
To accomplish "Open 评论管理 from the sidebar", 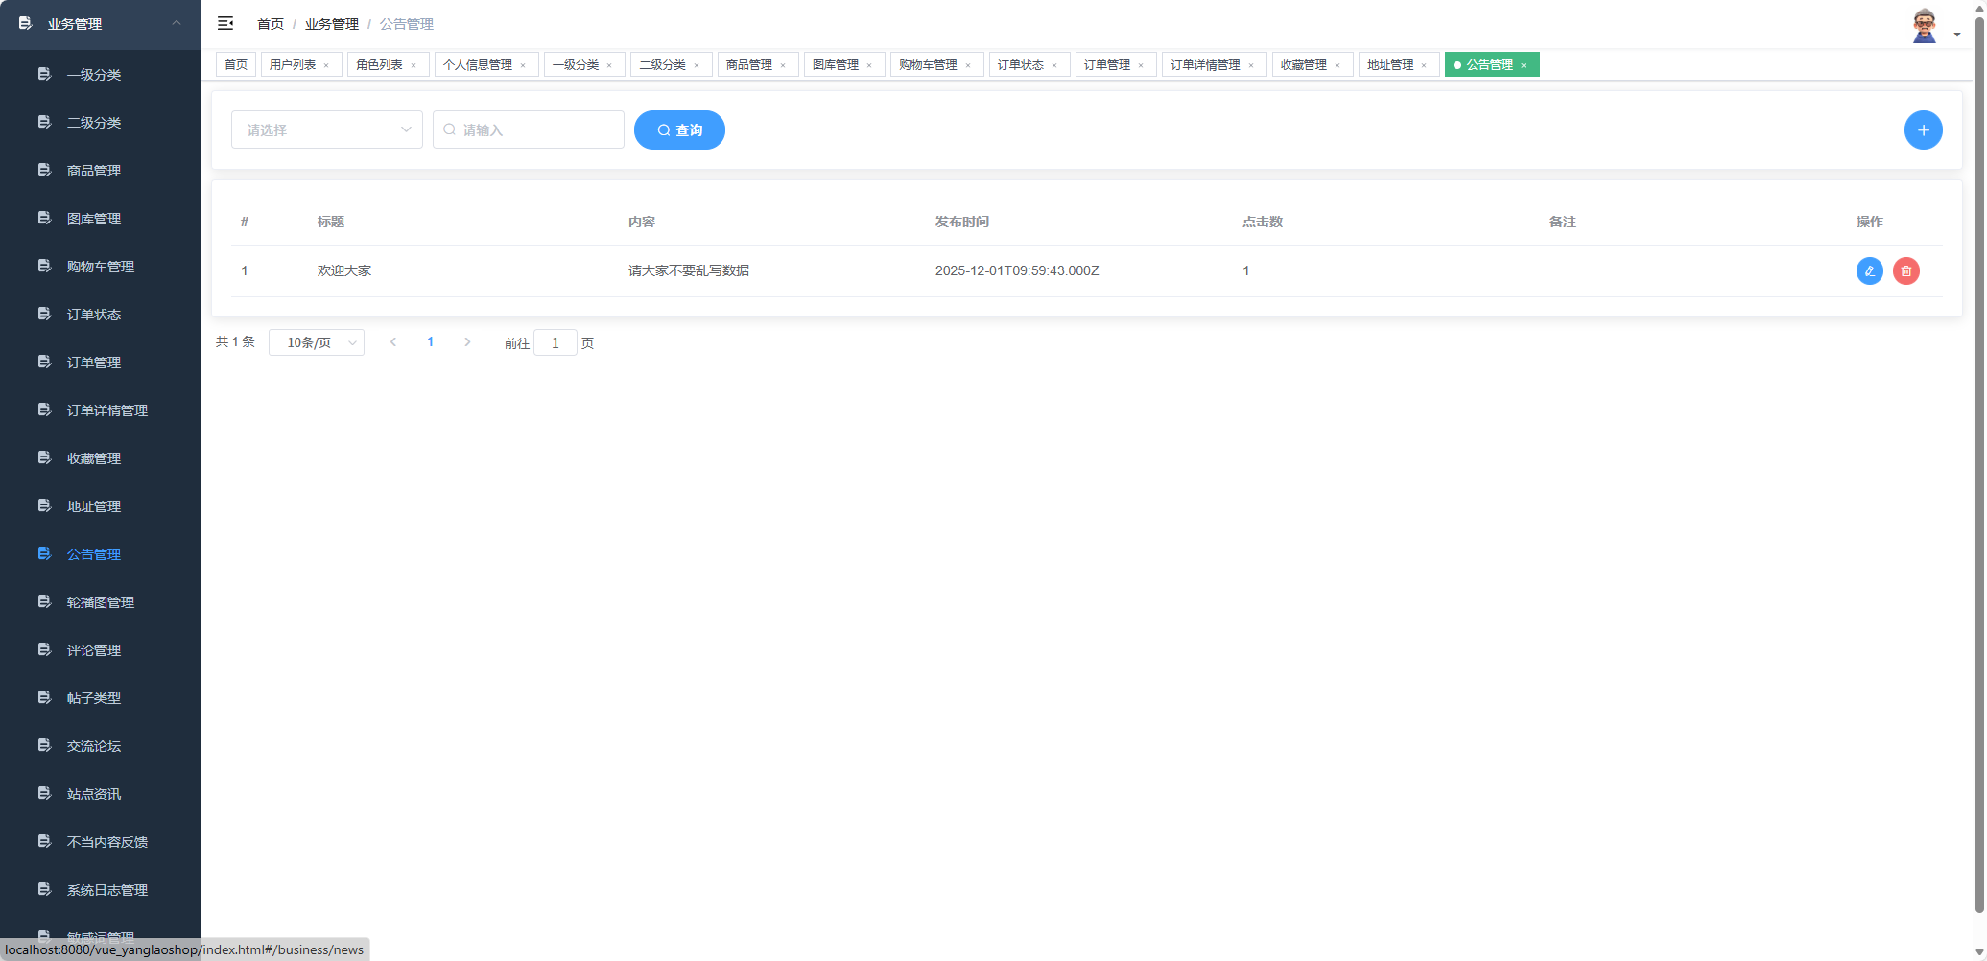I will pos(101,649).
